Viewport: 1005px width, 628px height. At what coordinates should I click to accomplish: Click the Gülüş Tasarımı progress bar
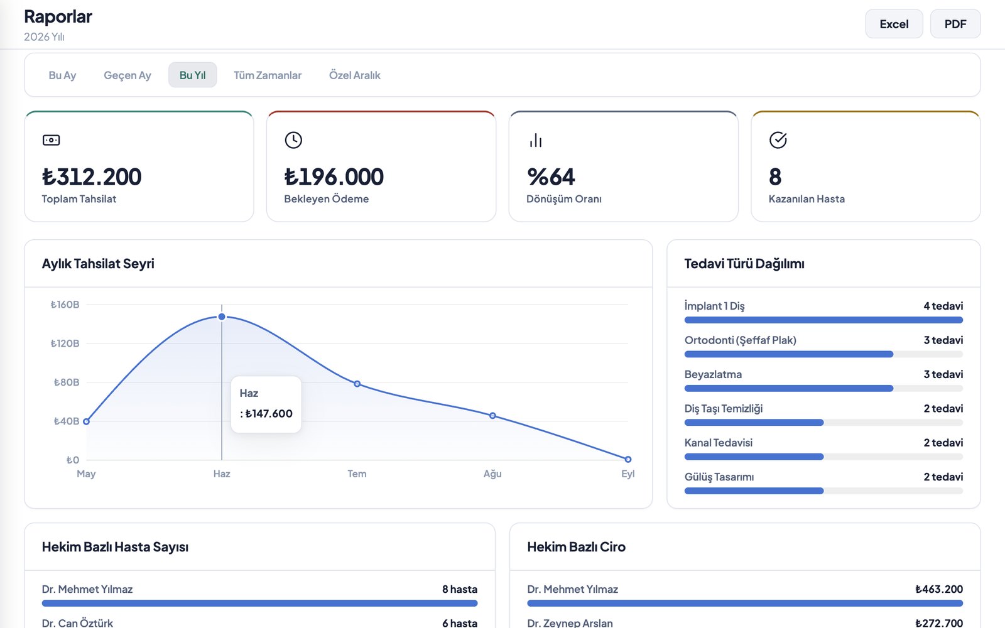[823, 491]
